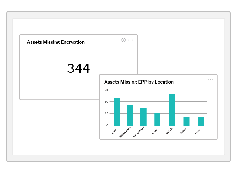Image resolution: width=237 pixels, height=169 pixels.
Task: Click the Boston bar in the chart
Action: tap(157, 119)
